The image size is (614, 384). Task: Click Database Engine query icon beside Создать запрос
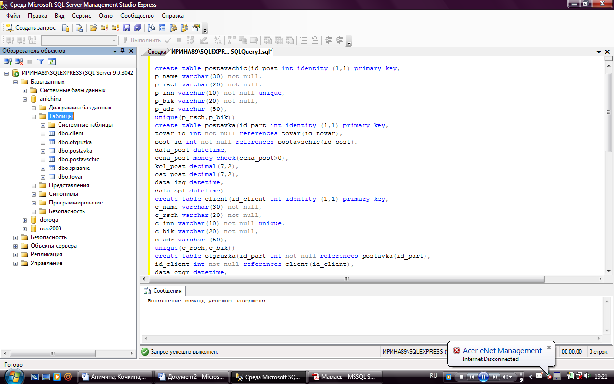coord(66,28)
